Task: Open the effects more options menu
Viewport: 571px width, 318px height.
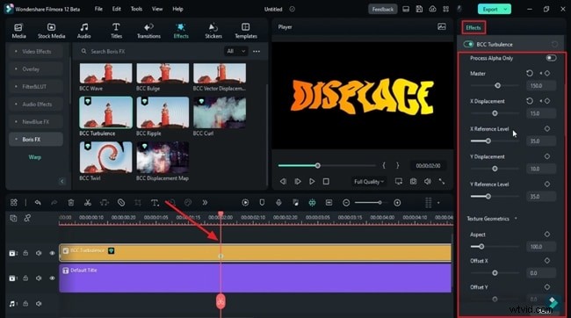Action: click(257, 51)
